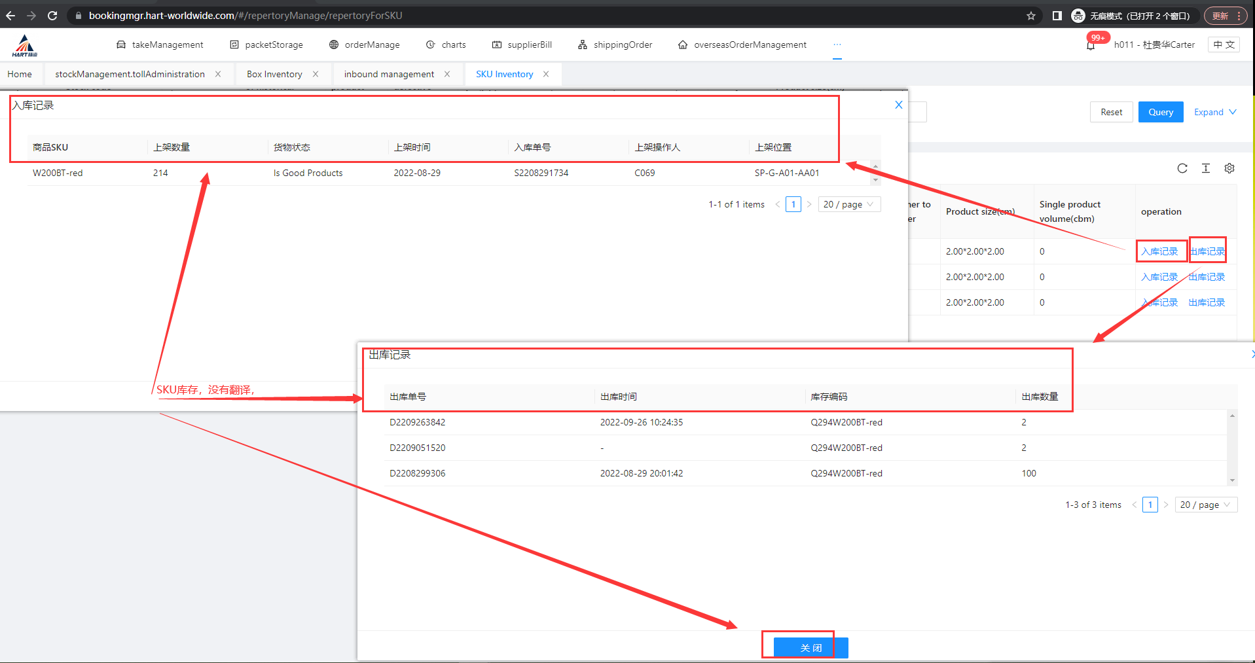Open 20 / page dropdown in 出库记录
This screenshot has width=1255, height=663.
point(1205,505)
